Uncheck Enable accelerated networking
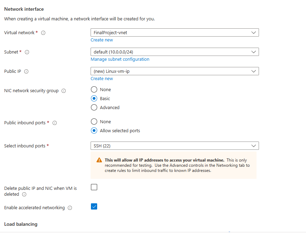This screenshot has width=306, height=233. click(x=94, y=206)
